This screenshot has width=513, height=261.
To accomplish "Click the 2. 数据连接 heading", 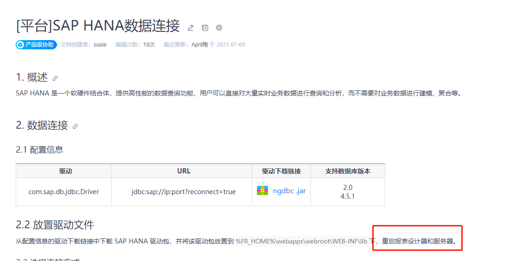I will [42, 125].
